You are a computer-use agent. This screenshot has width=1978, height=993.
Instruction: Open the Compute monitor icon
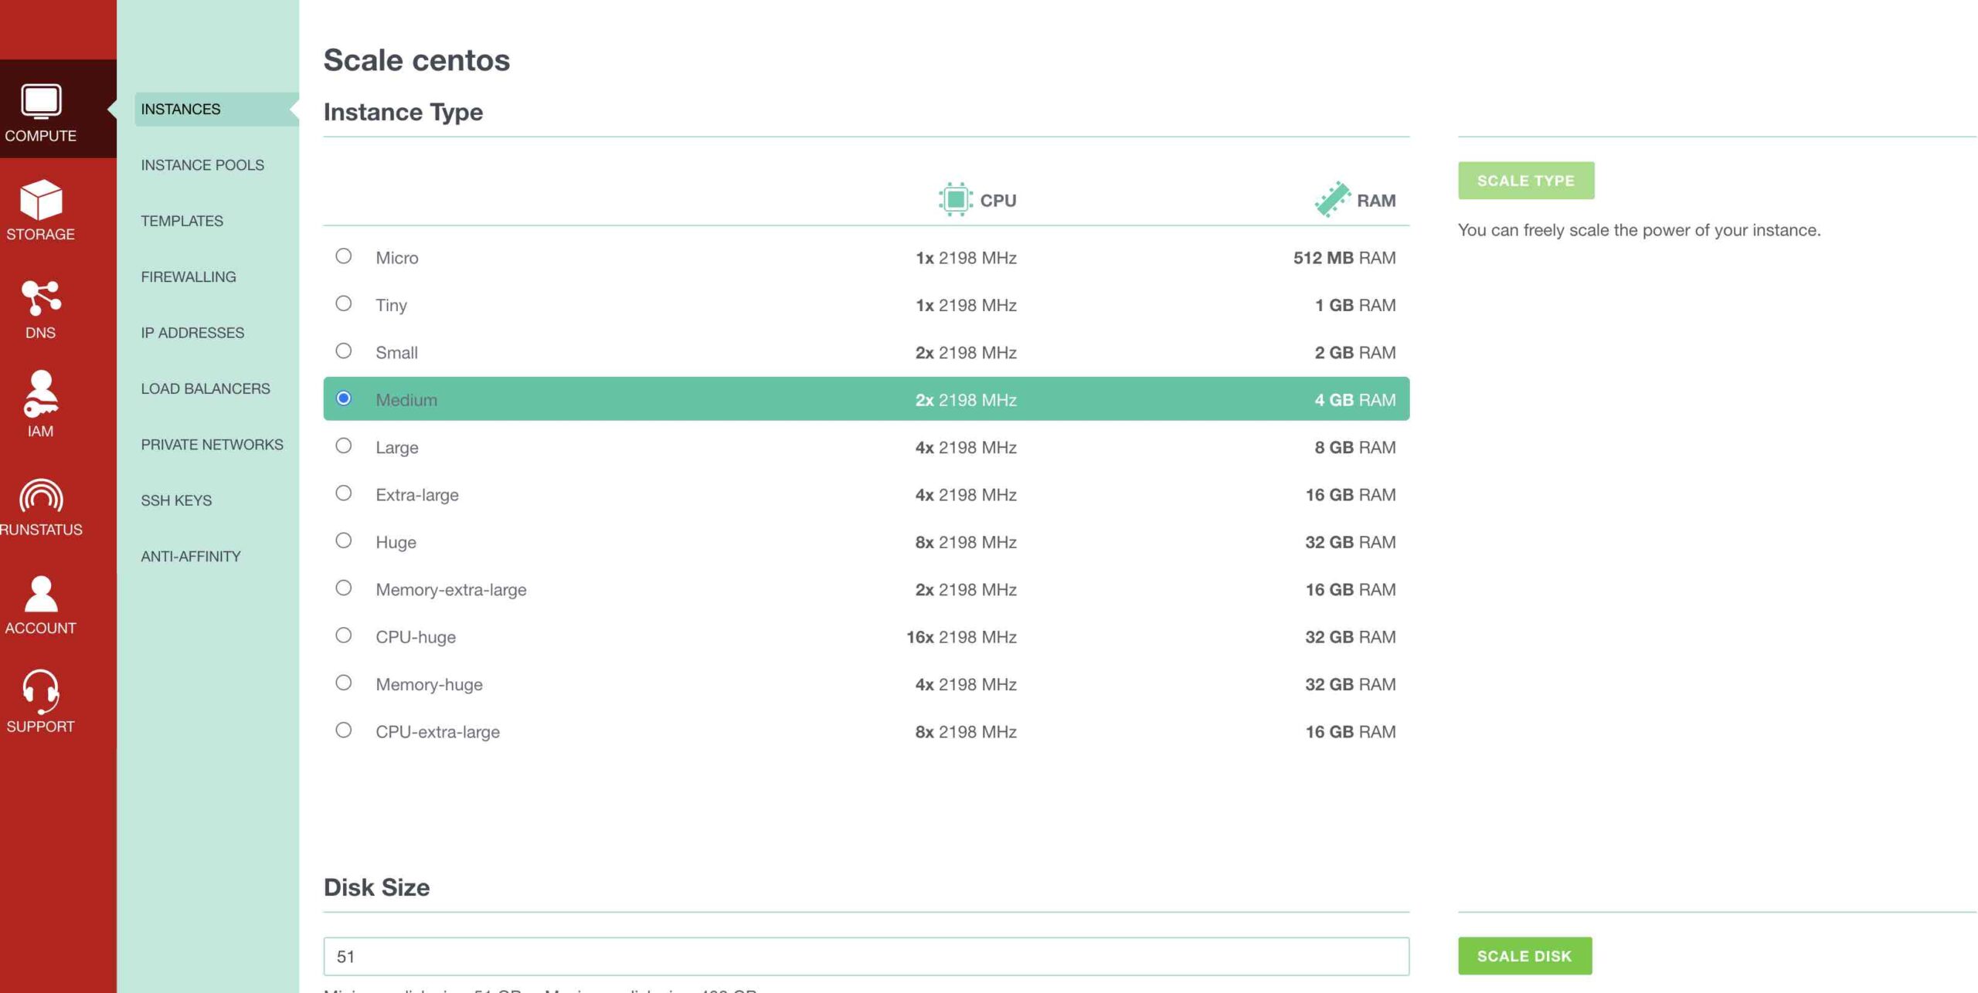(41, 101)
